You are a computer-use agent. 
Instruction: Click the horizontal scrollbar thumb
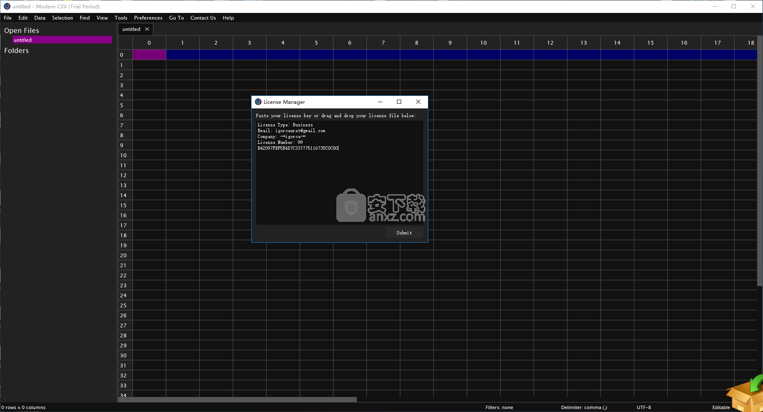[x=237, y=399]
